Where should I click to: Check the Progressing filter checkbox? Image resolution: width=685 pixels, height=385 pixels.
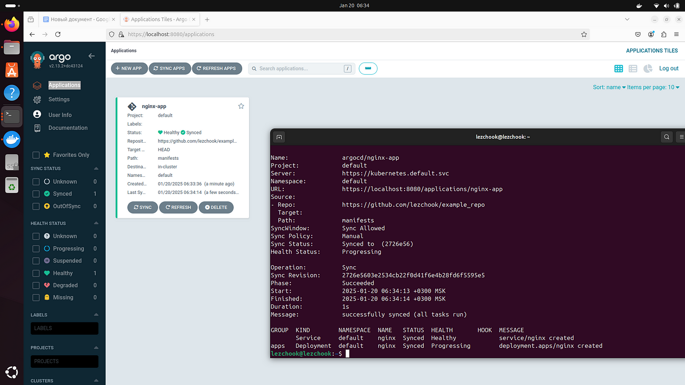click(x=36, y=249)
